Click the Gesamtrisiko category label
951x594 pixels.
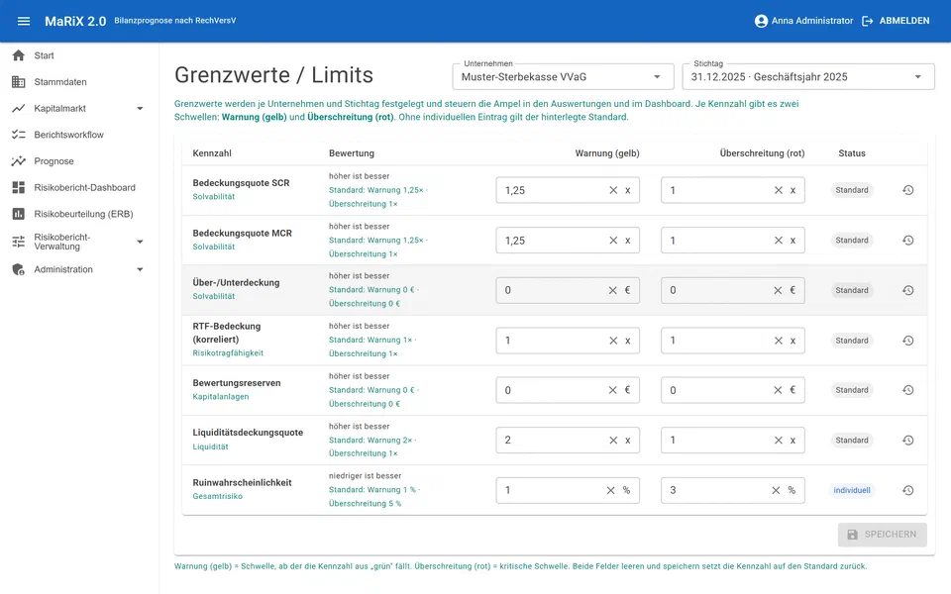217,496
